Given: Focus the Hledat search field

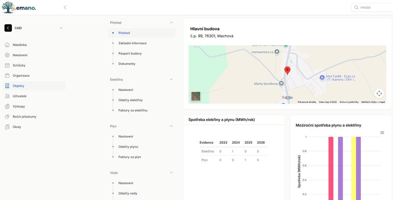Looking at the screenshot, I should click(372, 8).
